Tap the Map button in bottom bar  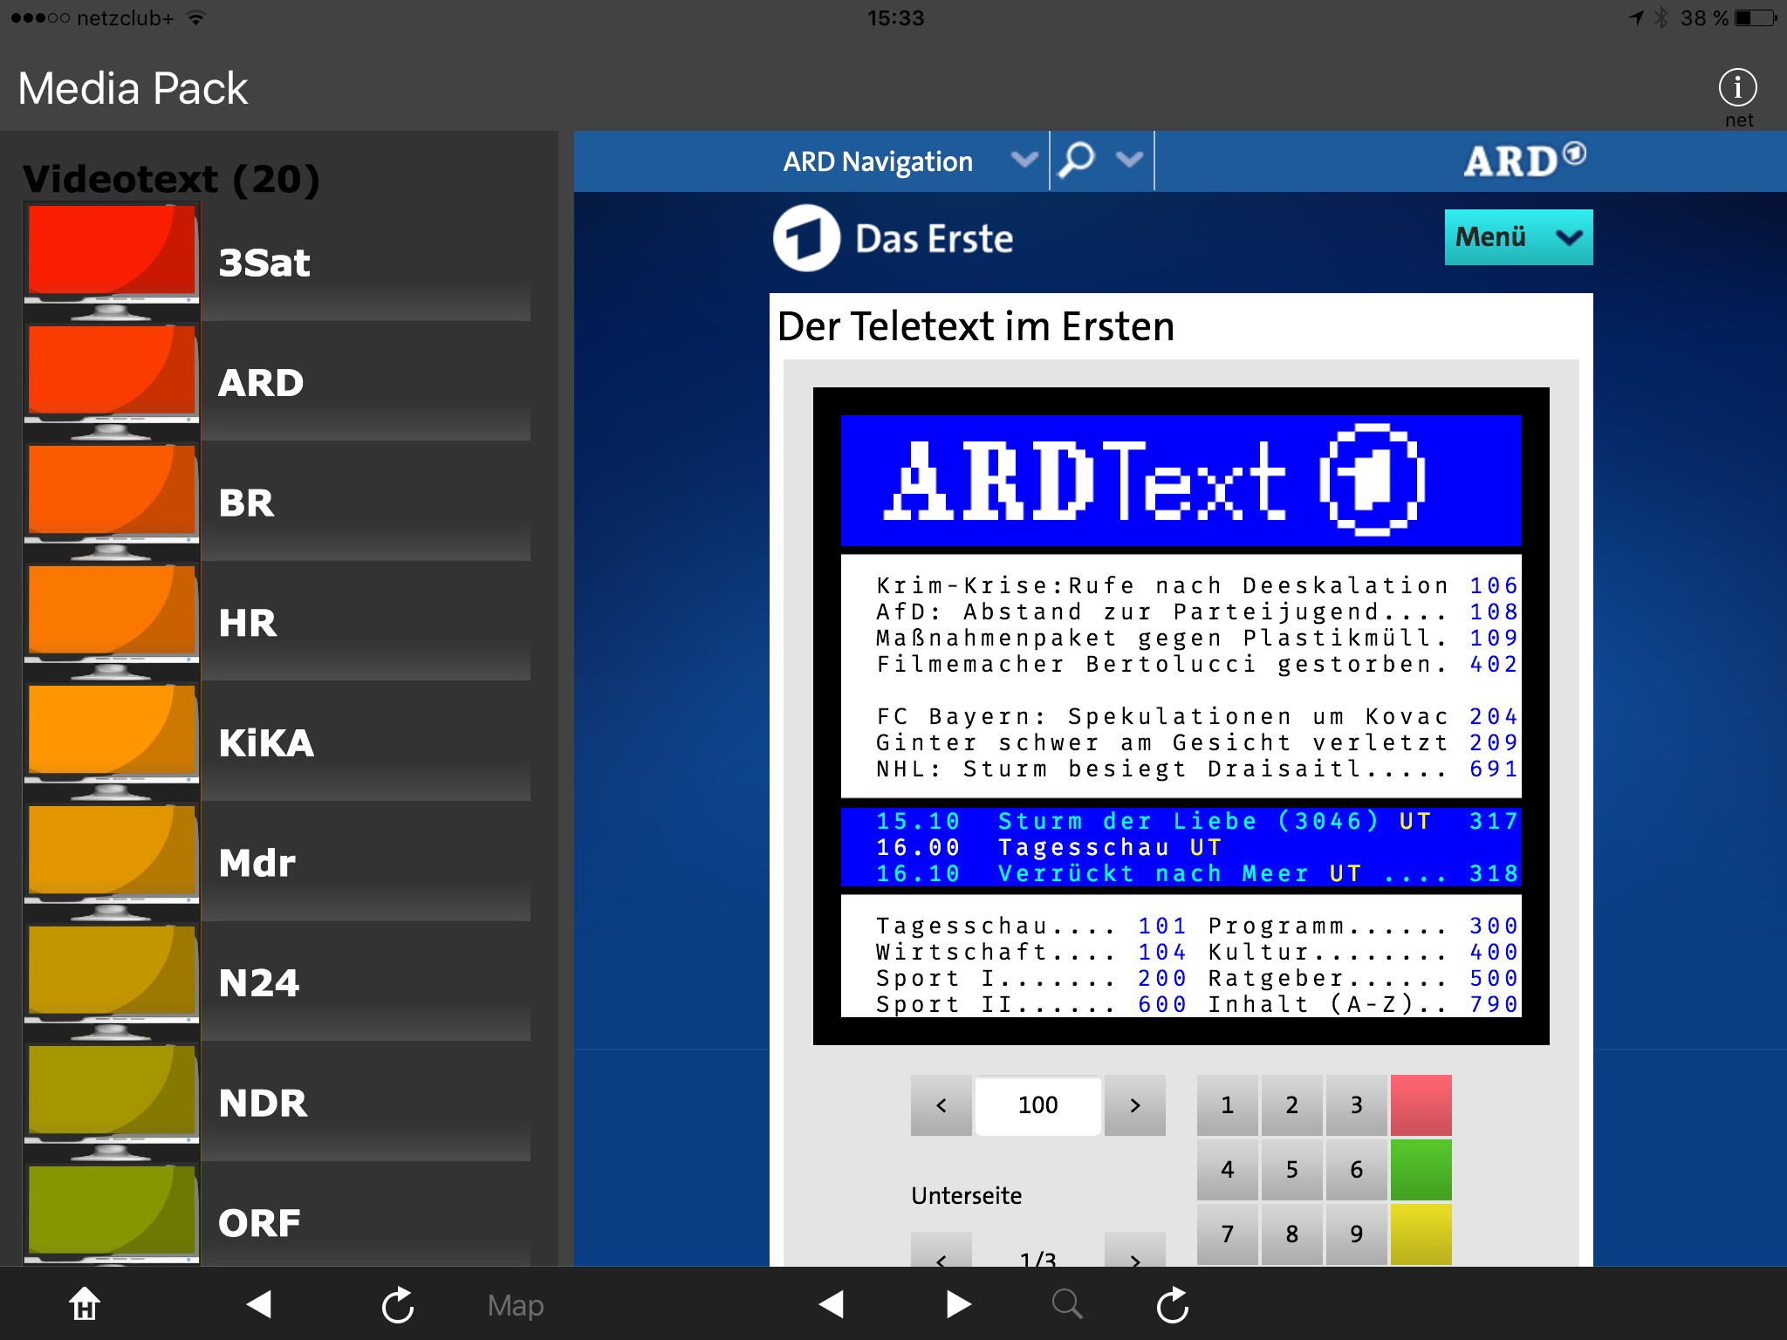coord(515,1305)
